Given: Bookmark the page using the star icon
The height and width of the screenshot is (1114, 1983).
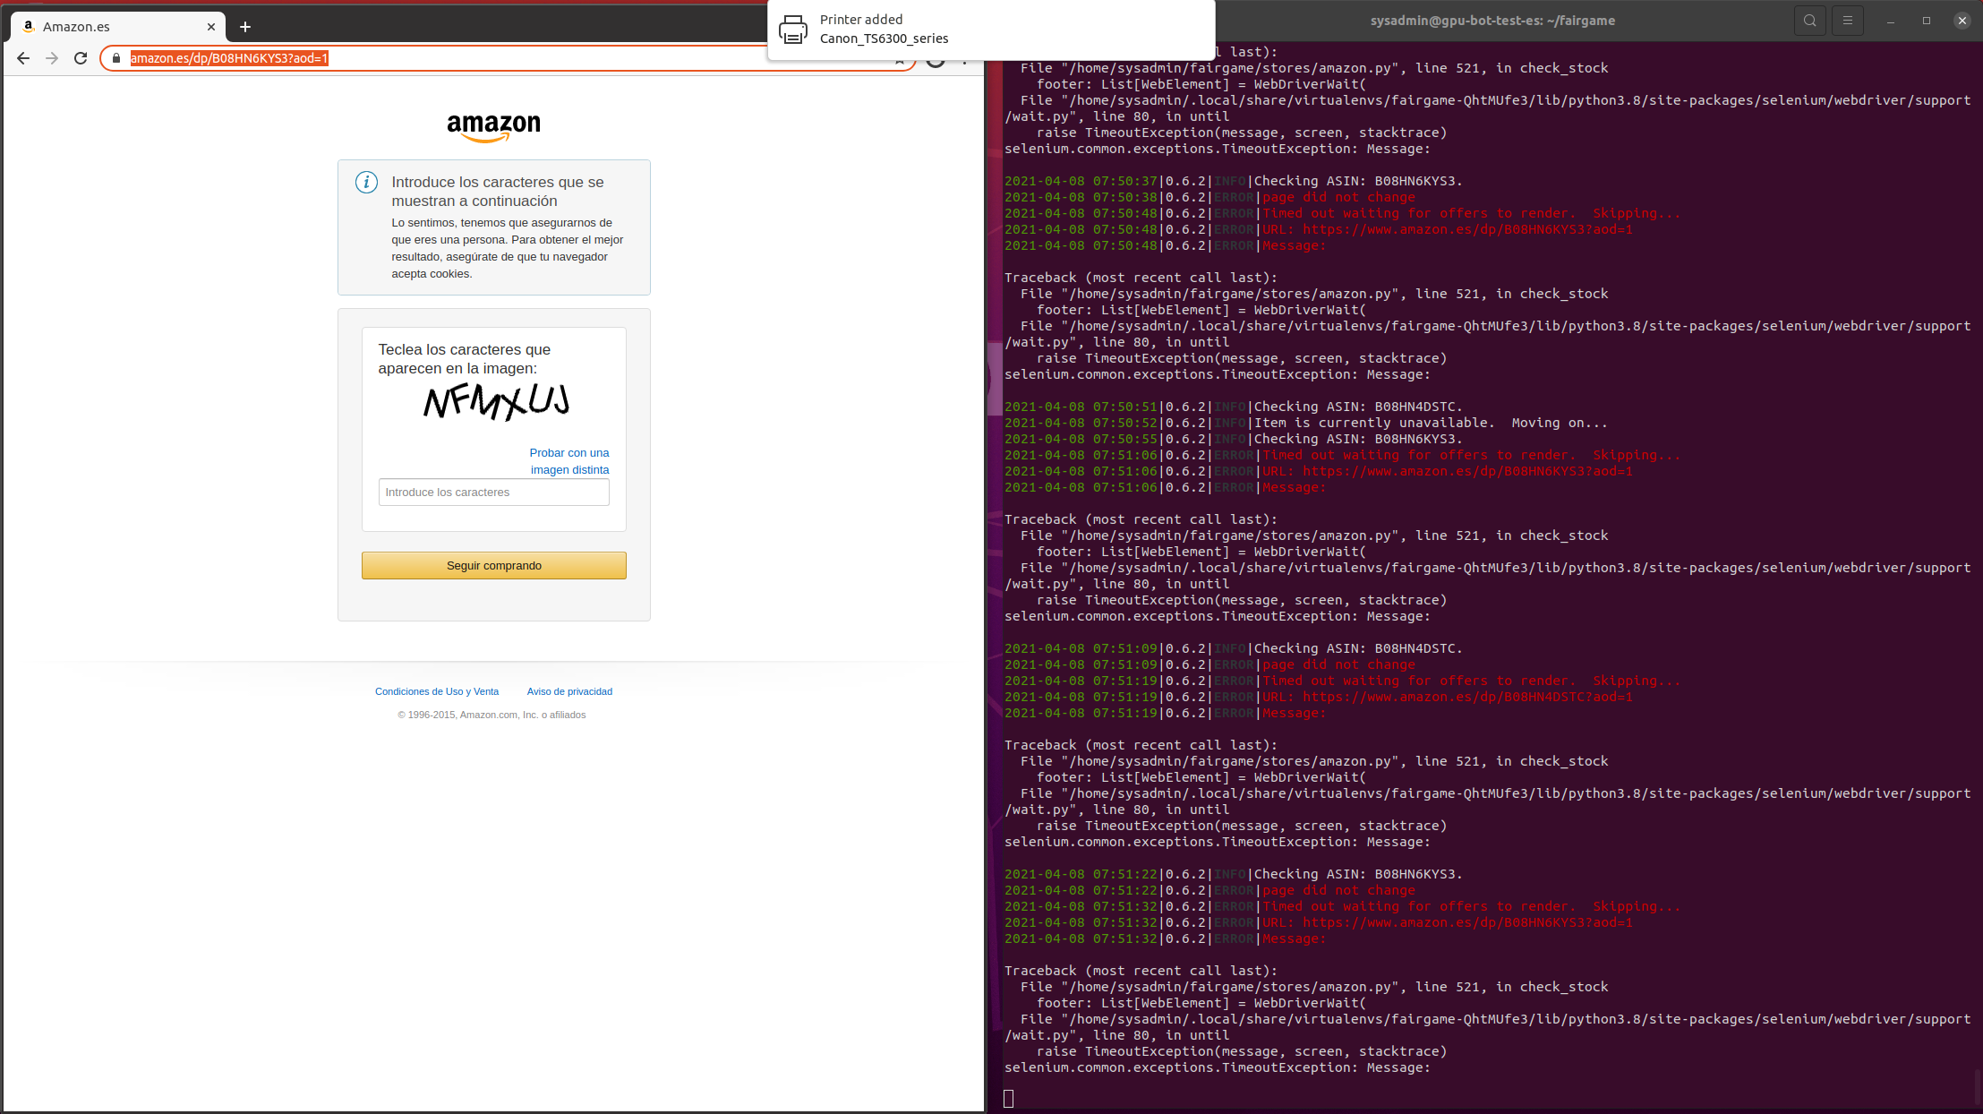Looking at the screenshot, I should pos(899,60).
